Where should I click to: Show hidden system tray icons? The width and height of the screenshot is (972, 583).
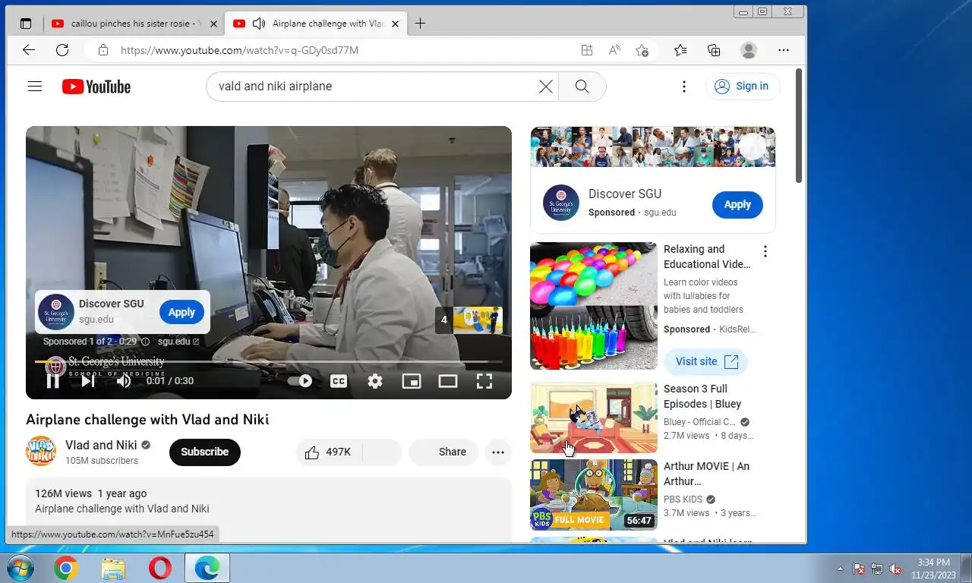(x=840, y=568)
